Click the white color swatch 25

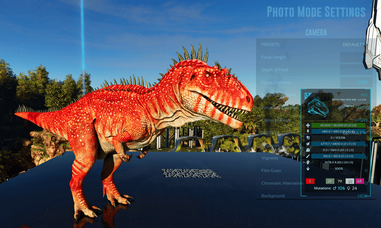[x=350, y=181]
